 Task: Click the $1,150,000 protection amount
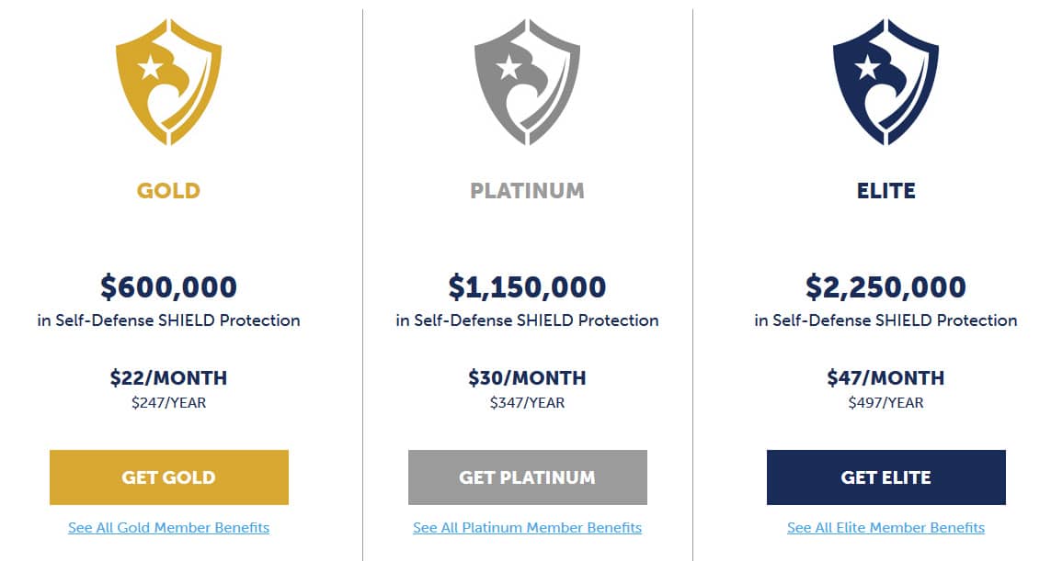pyautogui.click(x=527, y=287)
